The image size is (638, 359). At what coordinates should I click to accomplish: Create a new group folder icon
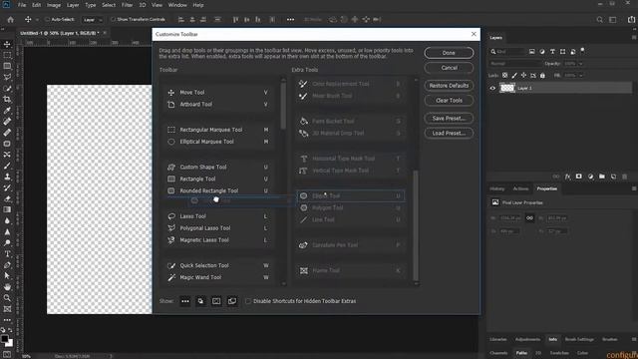coord(602,177)
